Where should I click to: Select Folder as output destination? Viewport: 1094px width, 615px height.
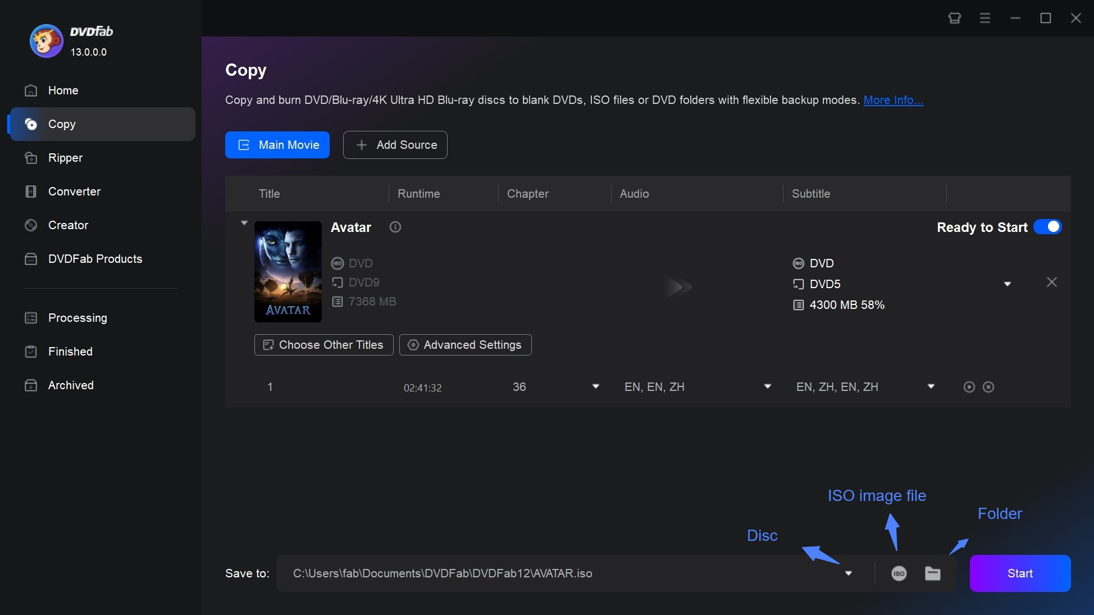933,573
